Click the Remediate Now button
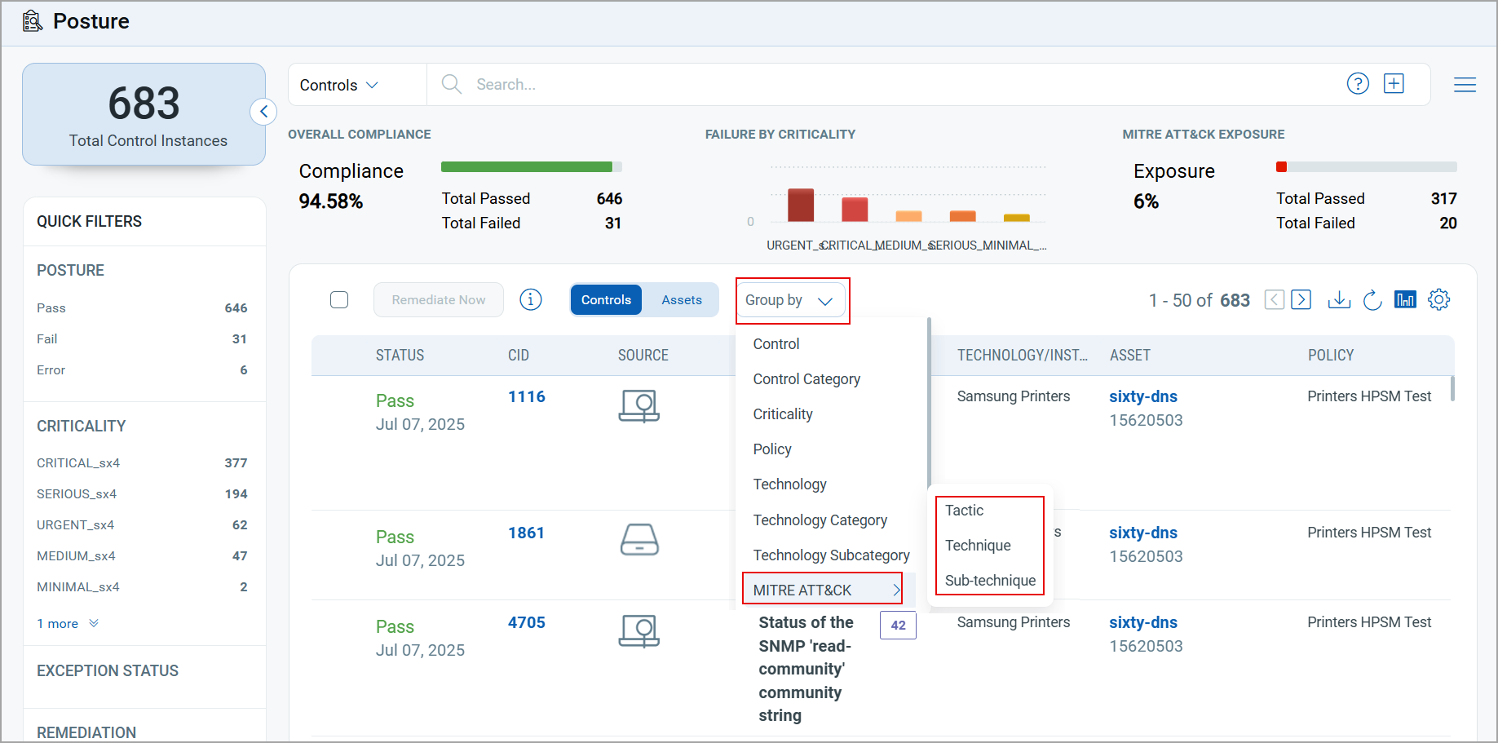The width and height of the screenshot is (1498, 743). click(x=438, y=299)
